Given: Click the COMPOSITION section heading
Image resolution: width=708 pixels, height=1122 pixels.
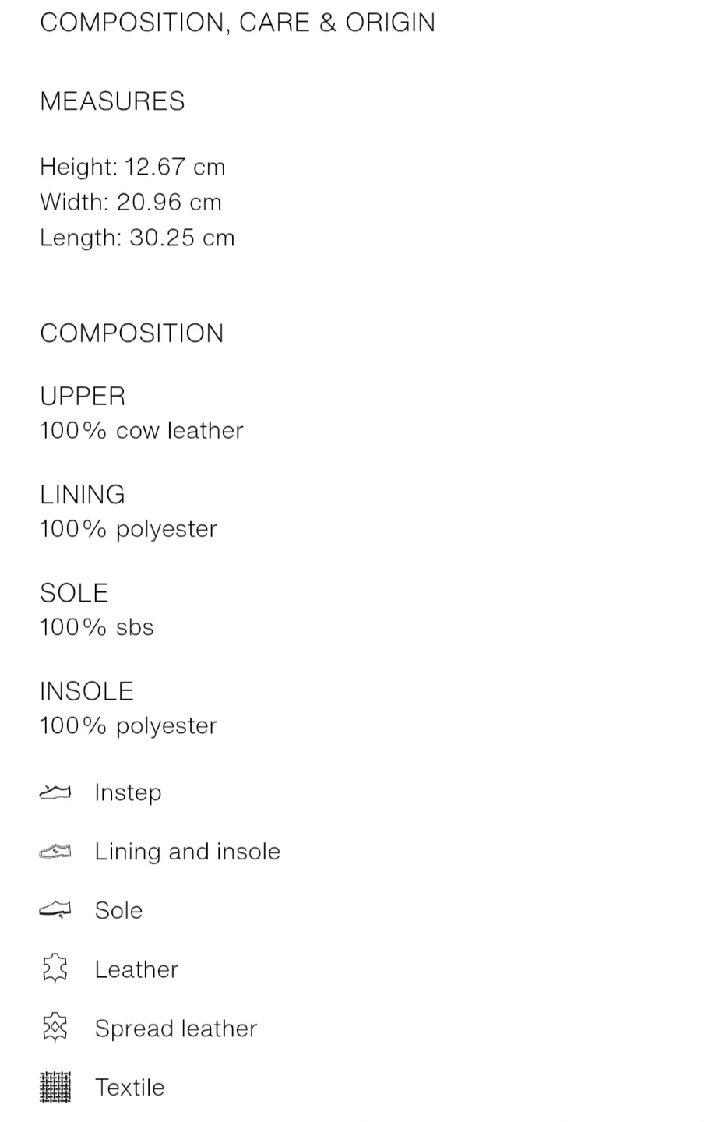Looking at the screenshot, I should pyautogui.click(x=132, y=333).
